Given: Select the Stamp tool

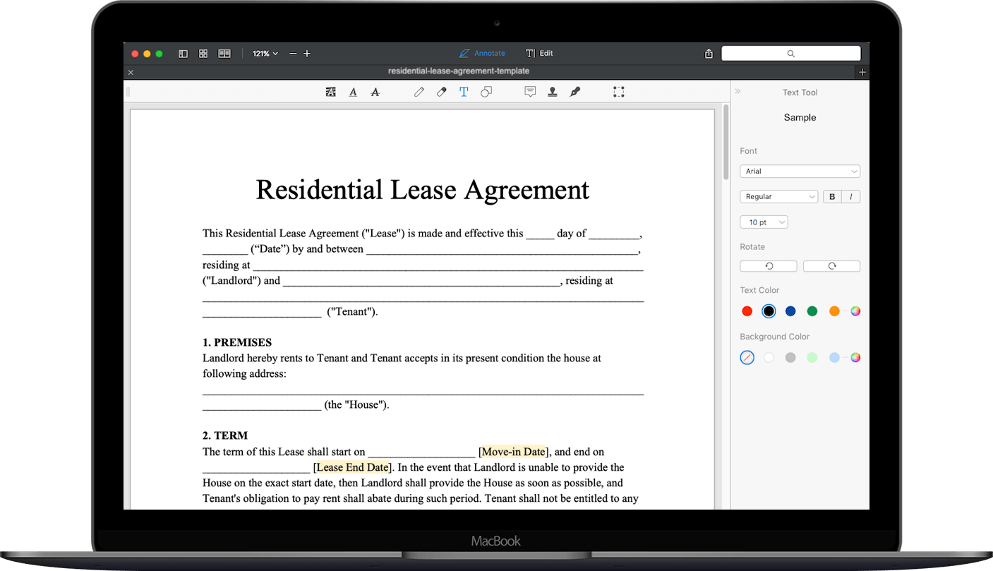Looking at the screenshot, I should [552, 92].
